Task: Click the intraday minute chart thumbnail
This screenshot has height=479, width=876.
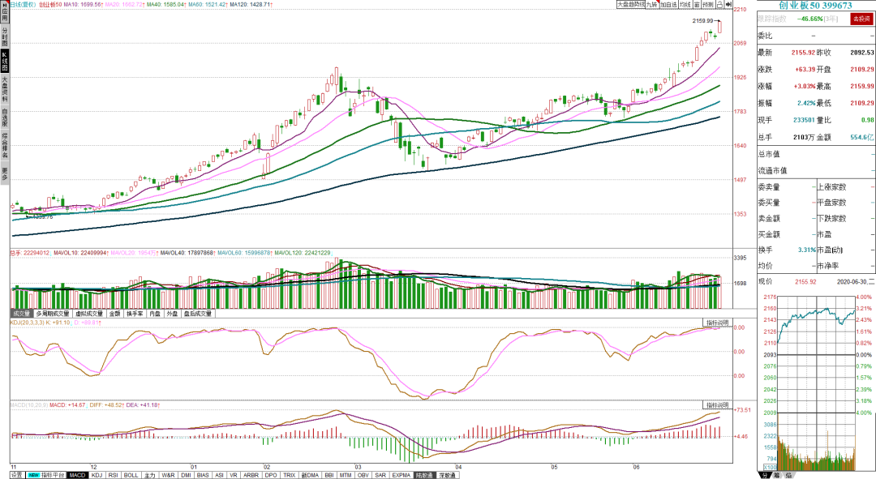Action: [816, 383]
